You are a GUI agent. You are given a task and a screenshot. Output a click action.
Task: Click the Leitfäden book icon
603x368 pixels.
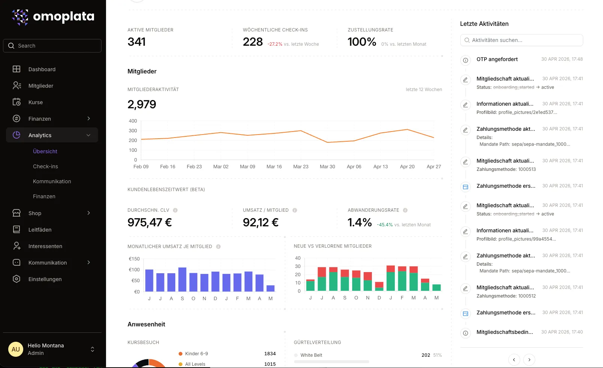pos(16,230)
